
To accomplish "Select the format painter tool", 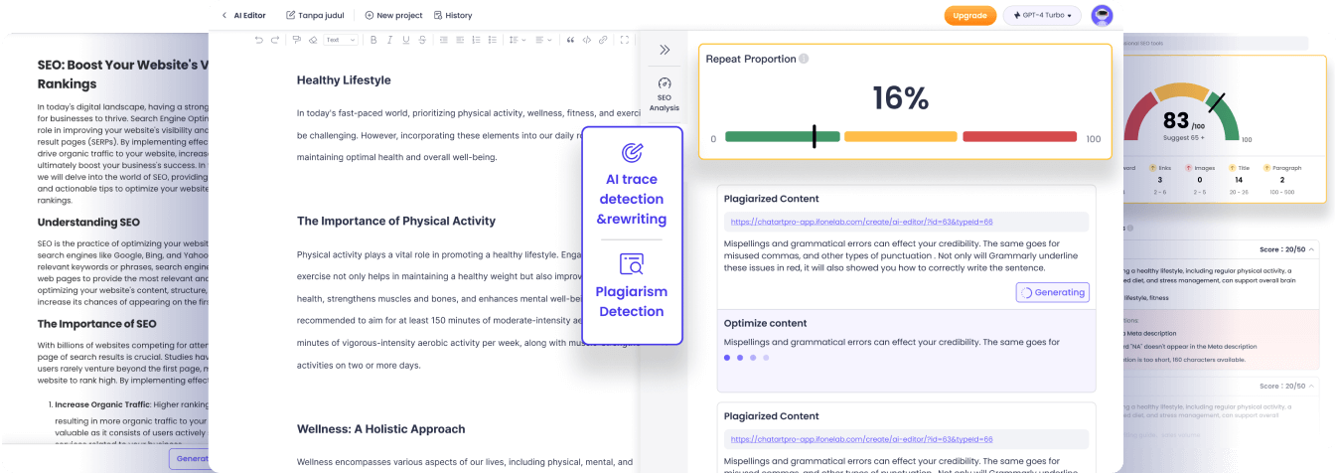I will (296, 40).
